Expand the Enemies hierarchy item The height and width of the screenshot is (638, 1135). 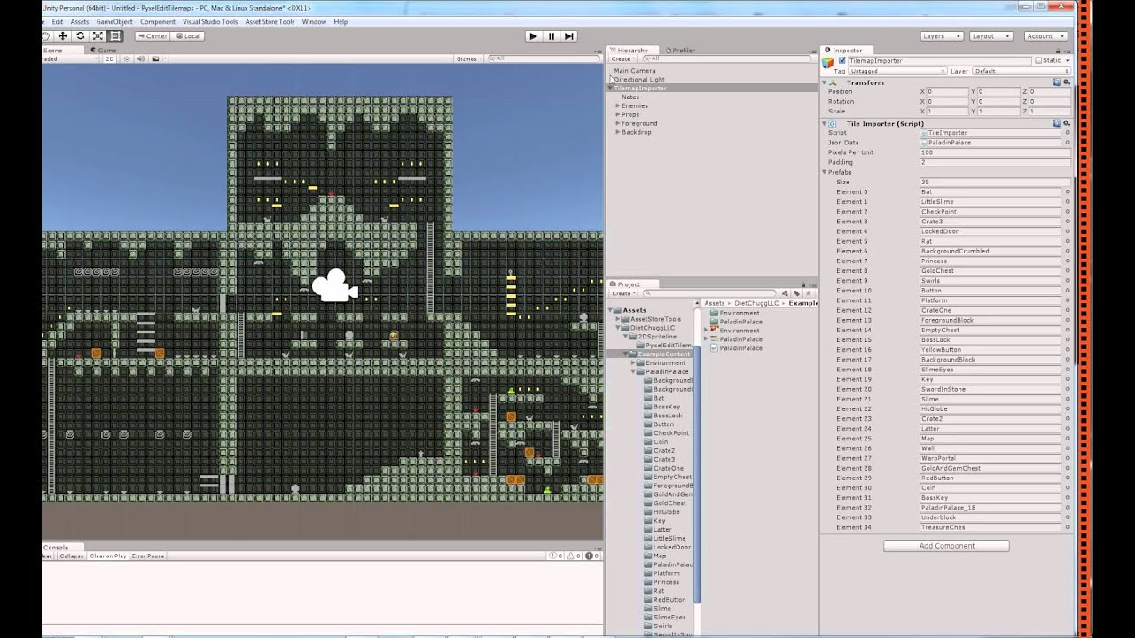point(618,105)
